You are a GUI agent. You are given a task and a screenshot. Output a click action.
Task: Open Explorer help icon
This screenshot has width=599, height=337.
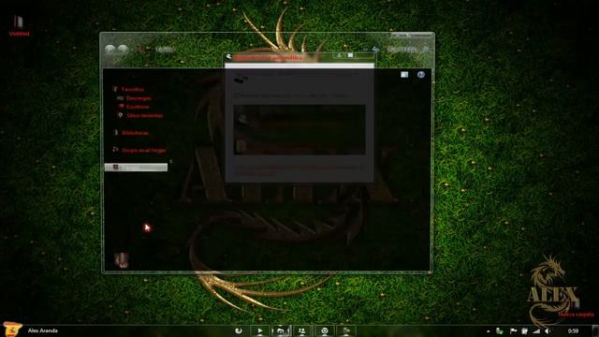[421, 75]
